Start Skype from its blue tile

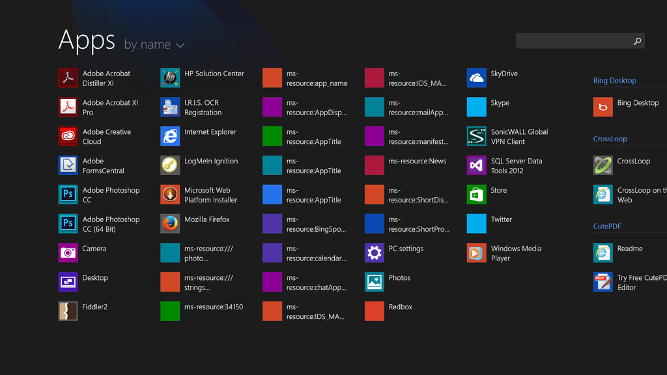click(x=476, y=107)
